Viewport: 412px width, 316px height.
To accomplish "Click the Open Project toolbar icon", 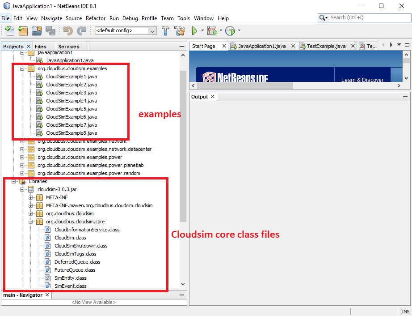I will [x=37, y=31].
